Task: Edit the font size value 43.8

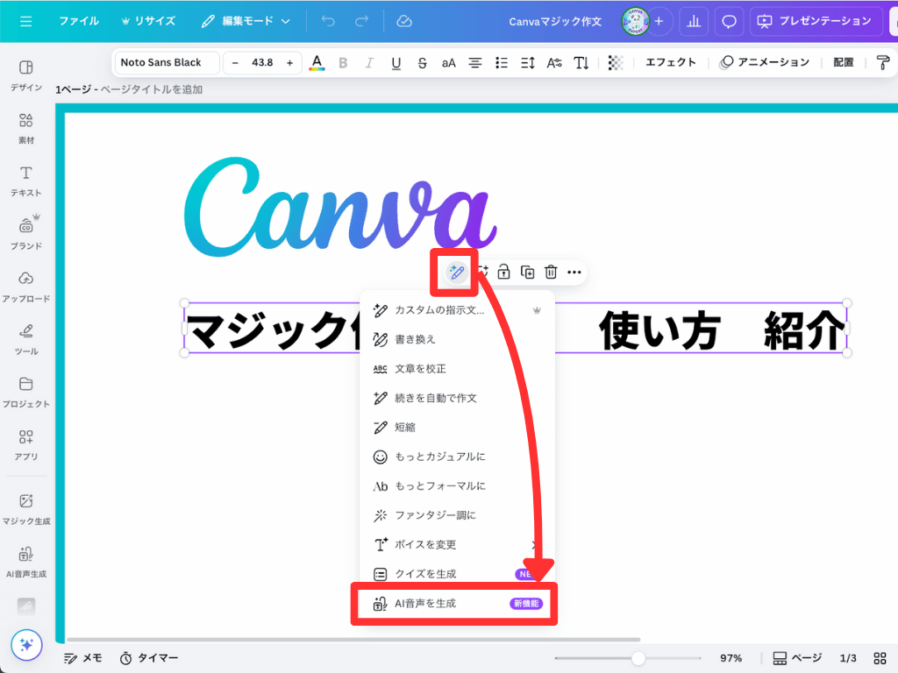Action: coord(262,62)
